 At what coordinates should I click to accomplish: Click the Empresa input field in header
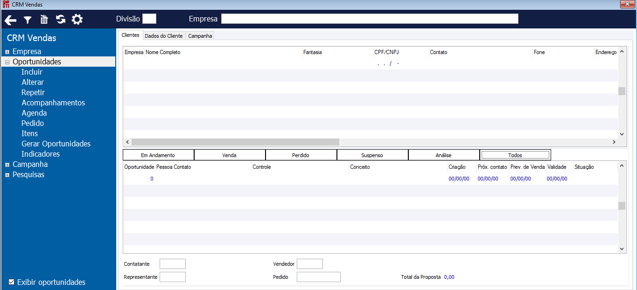pos(370,19)
